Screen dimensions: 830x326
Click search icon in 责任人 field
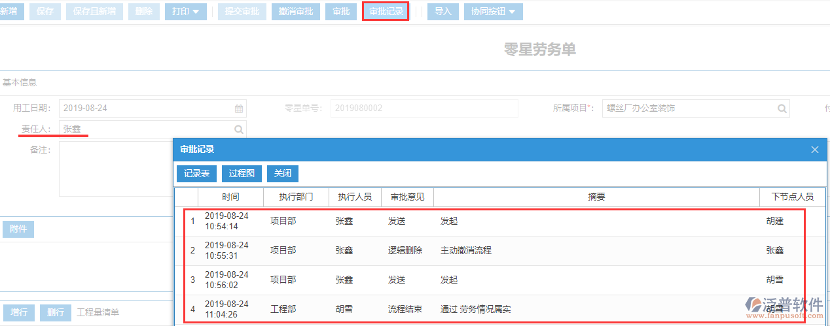point(239,129)
